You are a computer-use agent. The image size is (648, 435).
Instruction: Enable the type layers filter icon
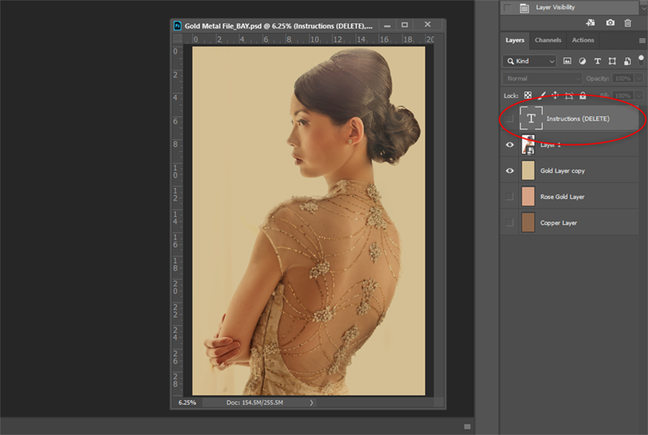click(x=597, y=61)
